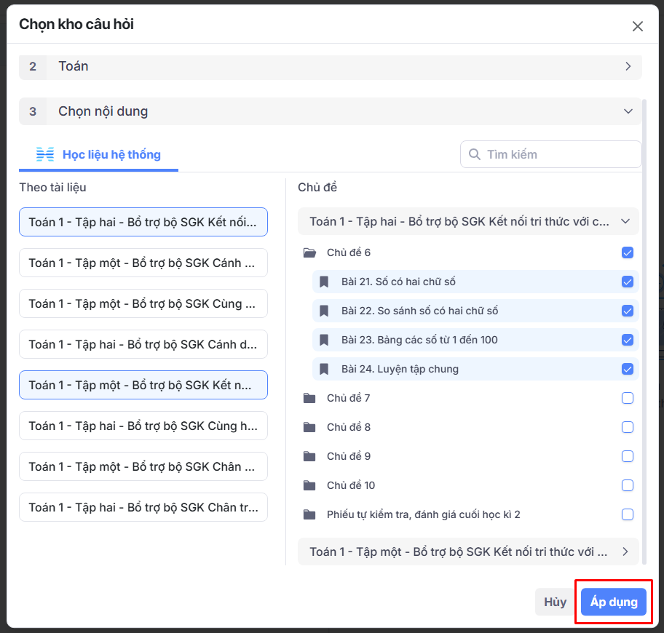Tick the checkbox for Phiếu tự kiểm tra
The height and width of the screenshot is (633, 664).
pyautogui.click(x=628, y=514)
